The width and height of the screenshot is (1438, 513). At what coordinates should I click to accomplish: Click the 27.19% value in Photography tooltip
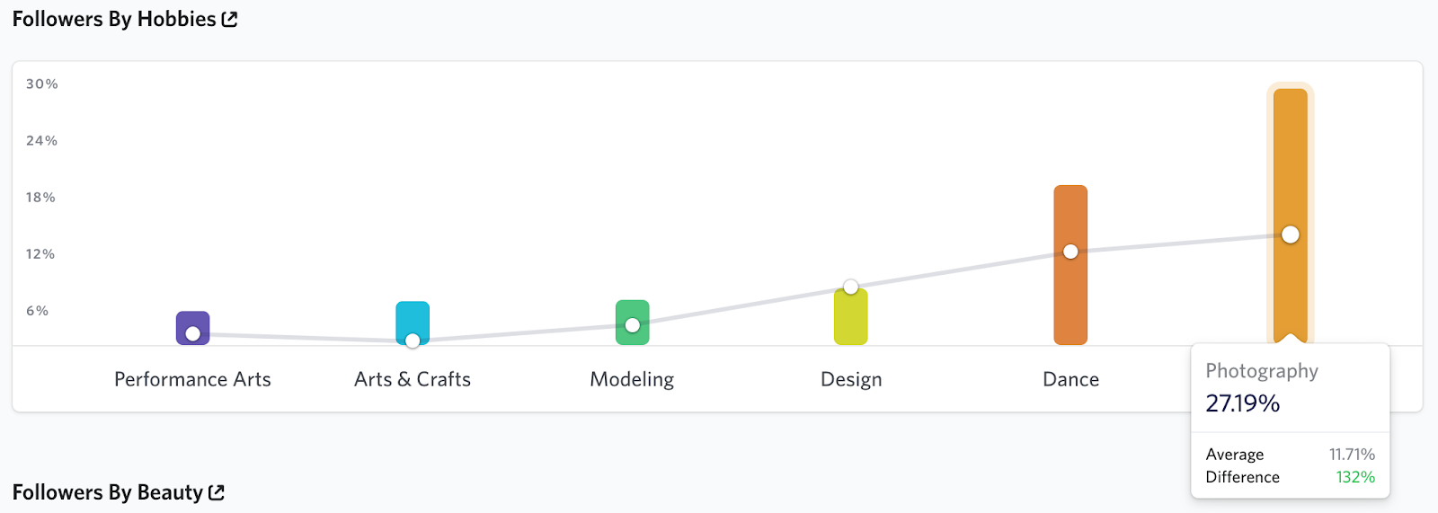click(1243, 403)
